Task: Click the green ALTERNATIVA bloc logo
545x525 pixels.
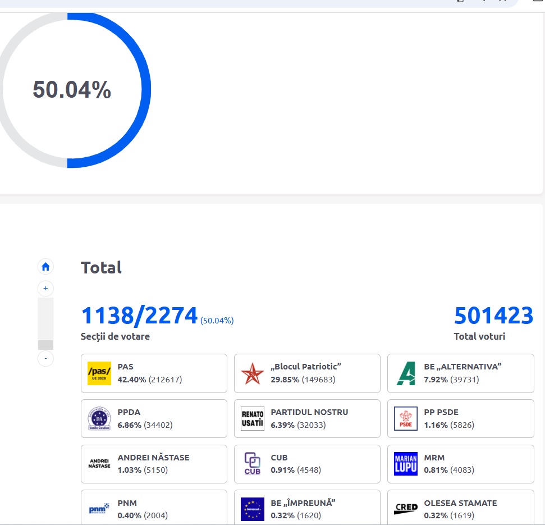Action: tap(405, 373)
